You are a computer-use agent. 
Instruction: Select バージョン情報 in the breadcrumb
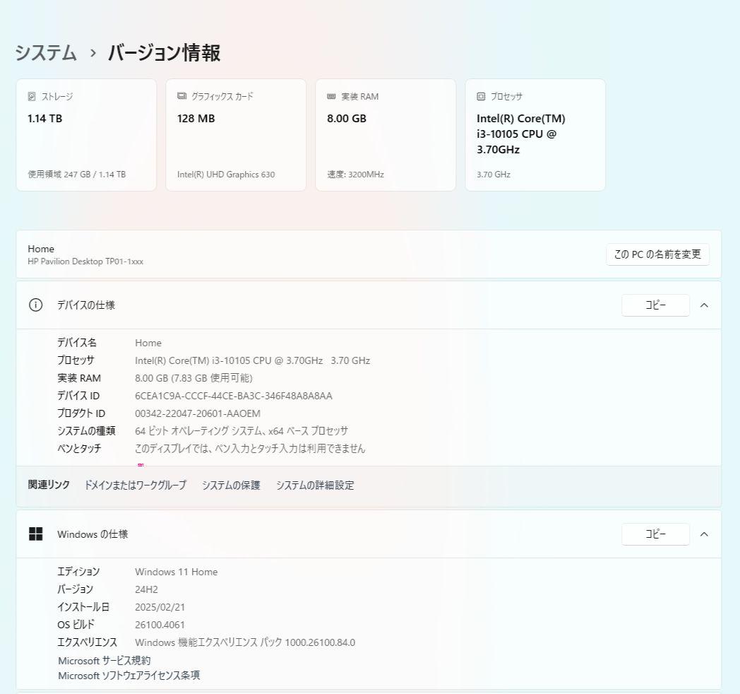tap(163, 52)
